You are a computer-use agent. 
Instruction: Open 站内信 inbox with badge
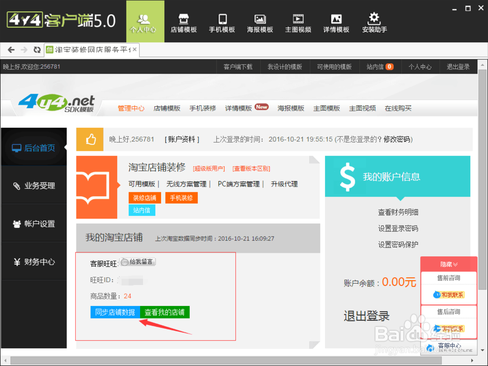[380, 67]
